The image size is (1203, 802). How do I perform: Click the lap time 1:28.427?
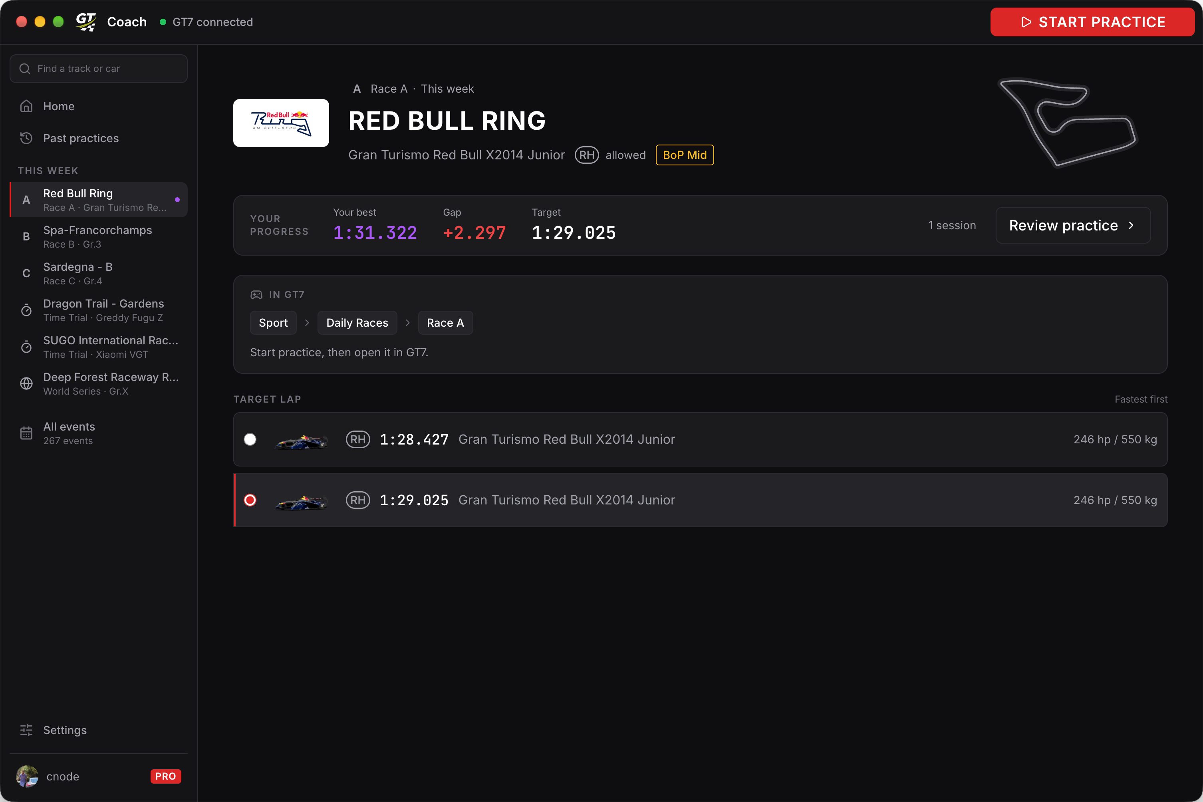pos(414,439)
